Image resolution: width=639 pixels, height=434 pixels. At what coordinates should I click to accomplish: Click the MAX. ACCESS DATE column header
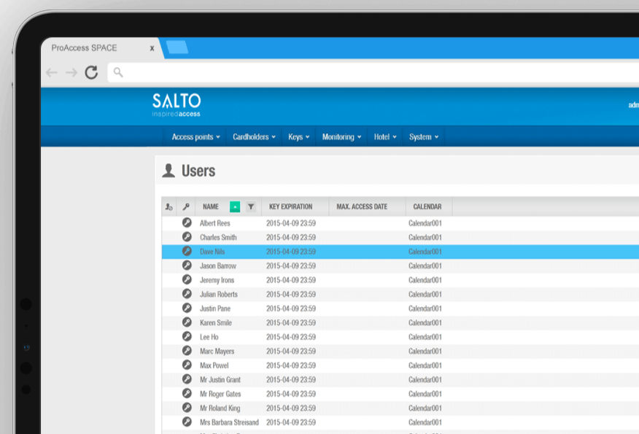point(361,206)
